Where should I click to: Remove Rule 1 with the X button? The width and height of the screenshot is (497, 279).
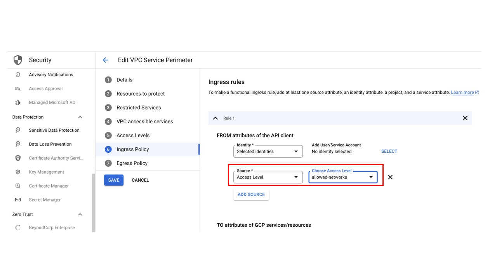[x=465, y=118]
